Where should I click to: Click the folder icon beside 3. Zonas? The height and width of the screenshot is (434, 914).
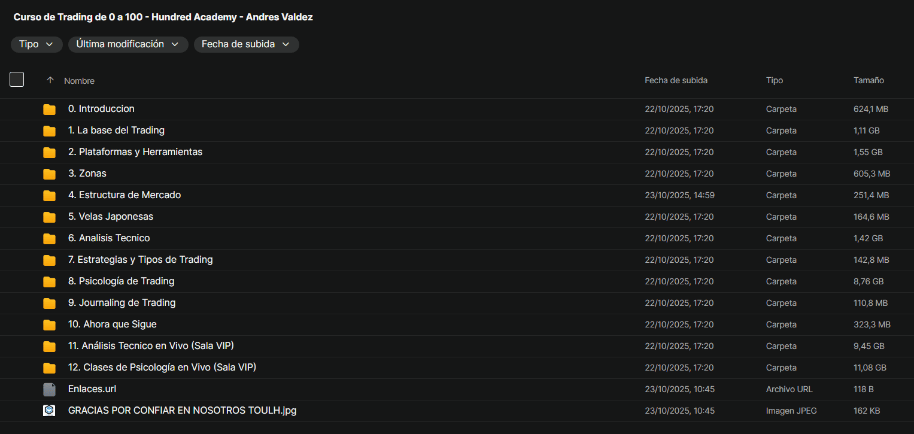(x=49, y=174)
